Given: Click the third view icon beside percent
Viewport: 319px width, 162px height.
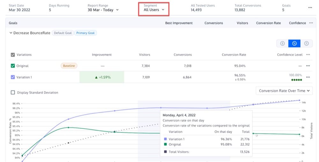Looking at the screenshot, I should pos(306,43).
